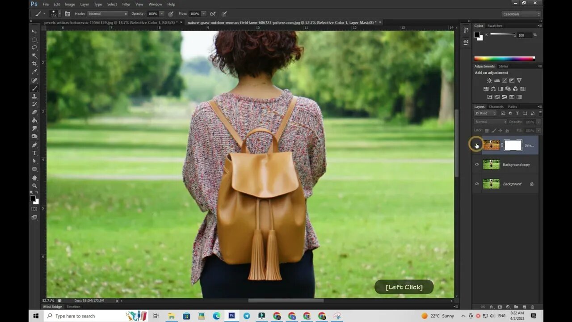Viewport: 572px width, 322px height.
Task: Enable airbrush mode
Action: [x=212, y=14]
